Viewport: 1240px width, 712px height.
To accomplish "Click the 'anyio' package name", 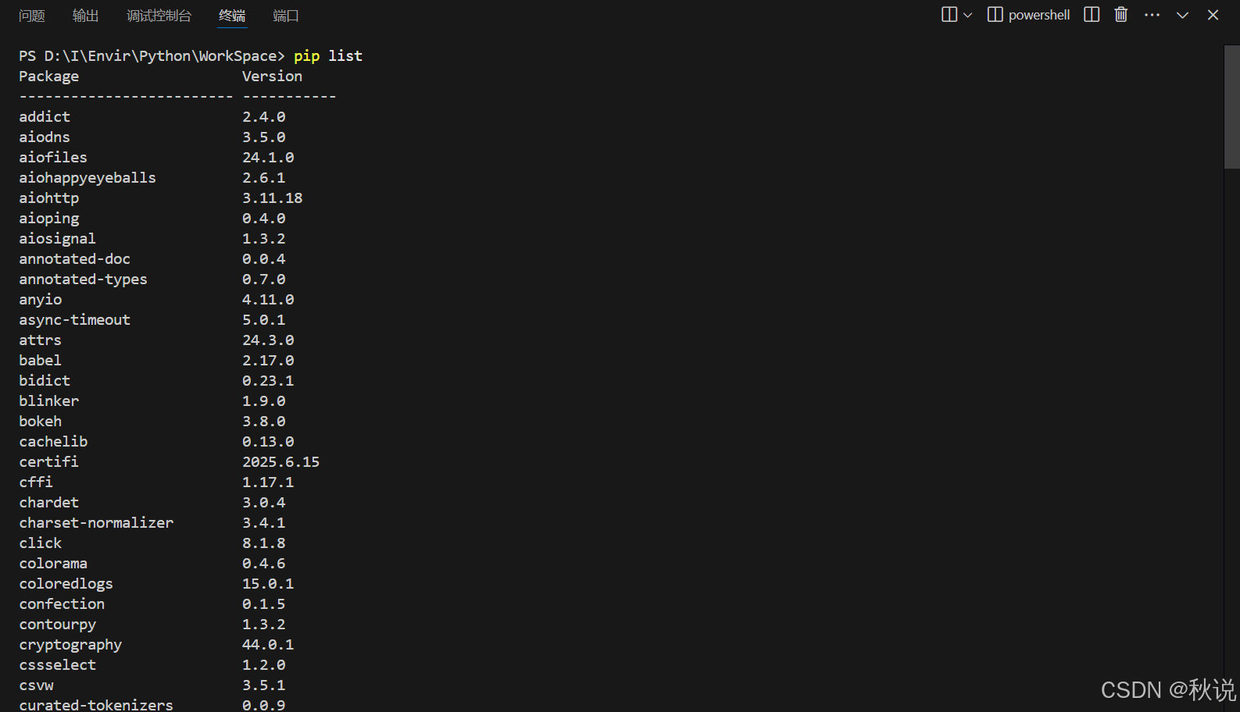I will 41,299.
